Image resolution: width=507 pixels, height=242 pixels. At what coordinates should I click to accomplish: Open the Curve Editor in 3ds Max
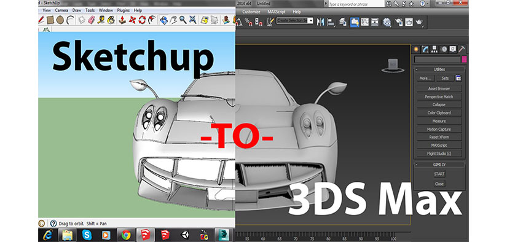[364, 22]
